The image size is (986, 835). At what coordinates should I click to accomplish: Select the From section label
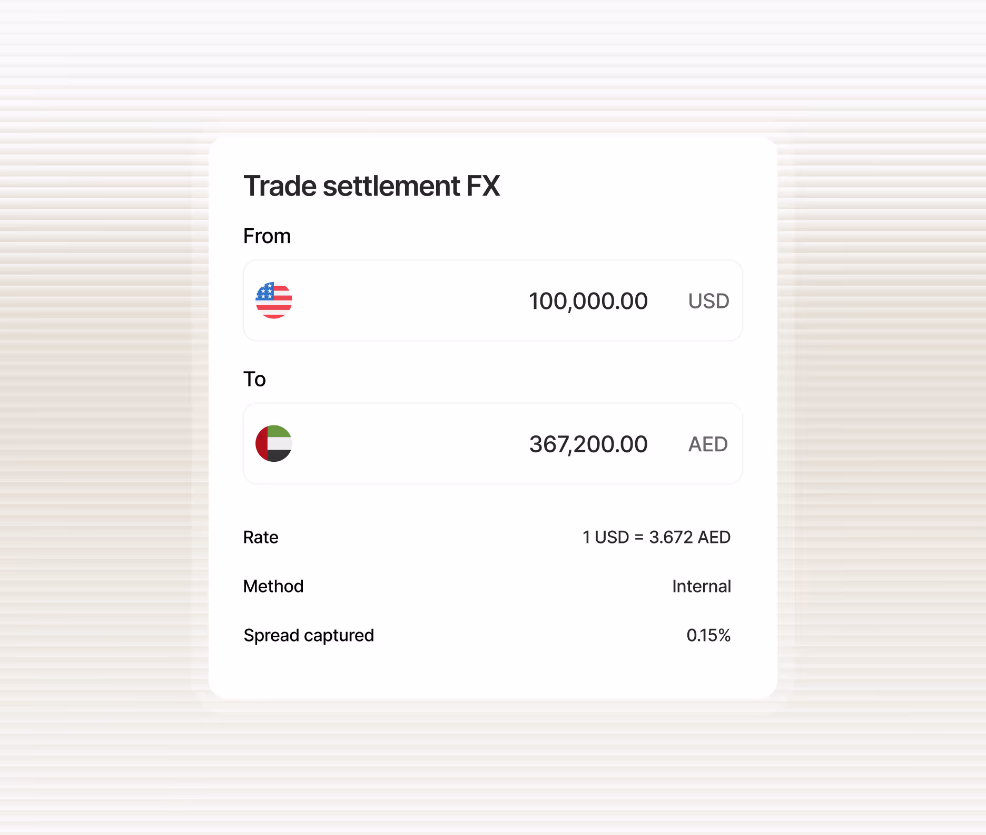267,236
